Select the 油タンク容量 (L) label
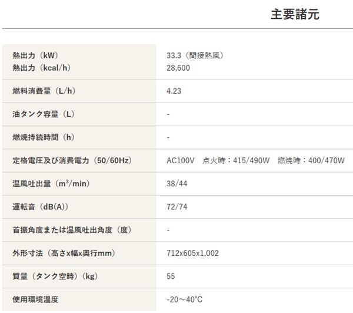 [x=43, y=114]
